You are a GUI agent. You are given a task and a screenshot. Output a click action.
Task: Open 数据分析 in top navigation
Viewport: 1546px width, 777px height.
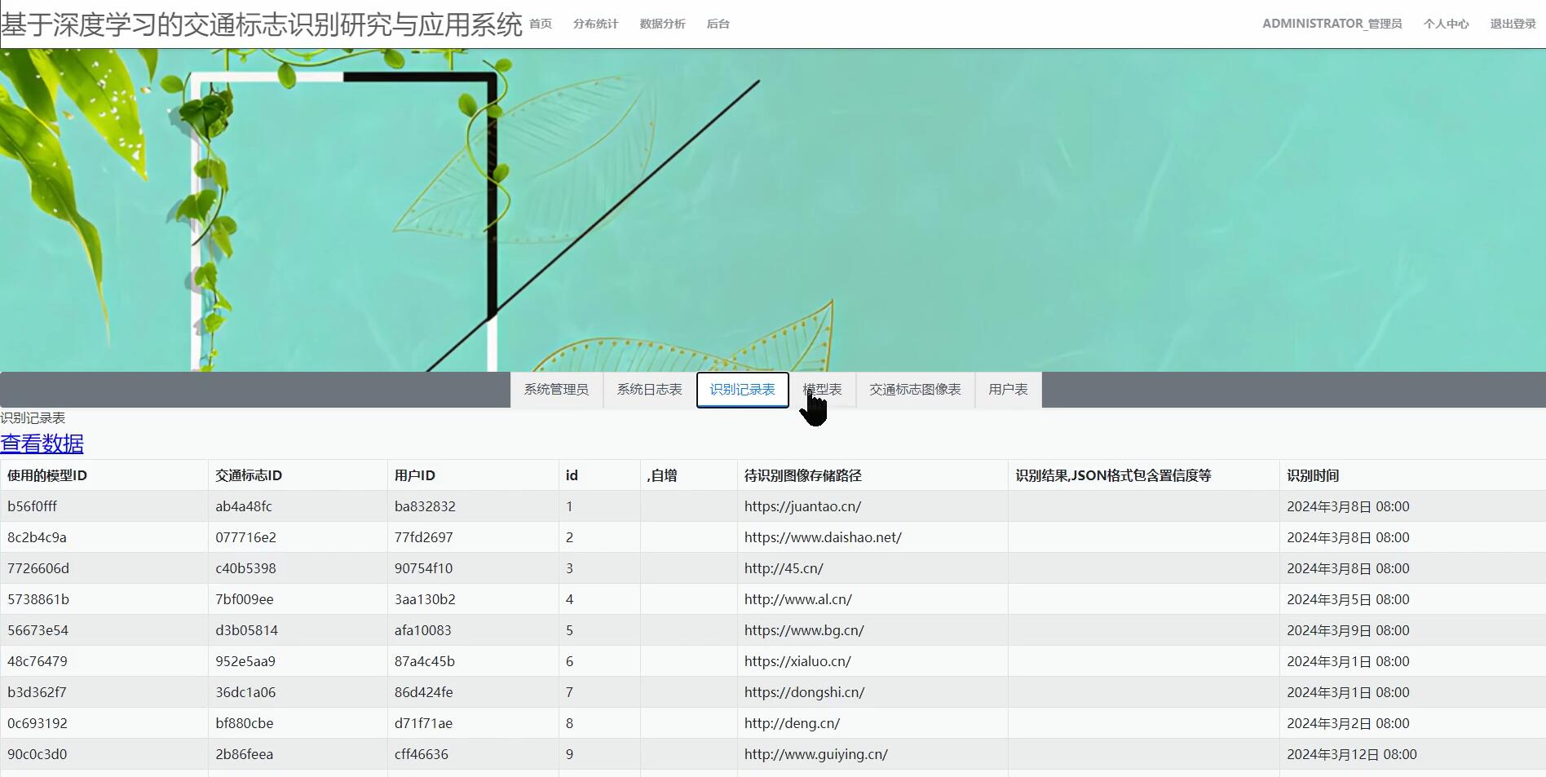tap(662, 24)
